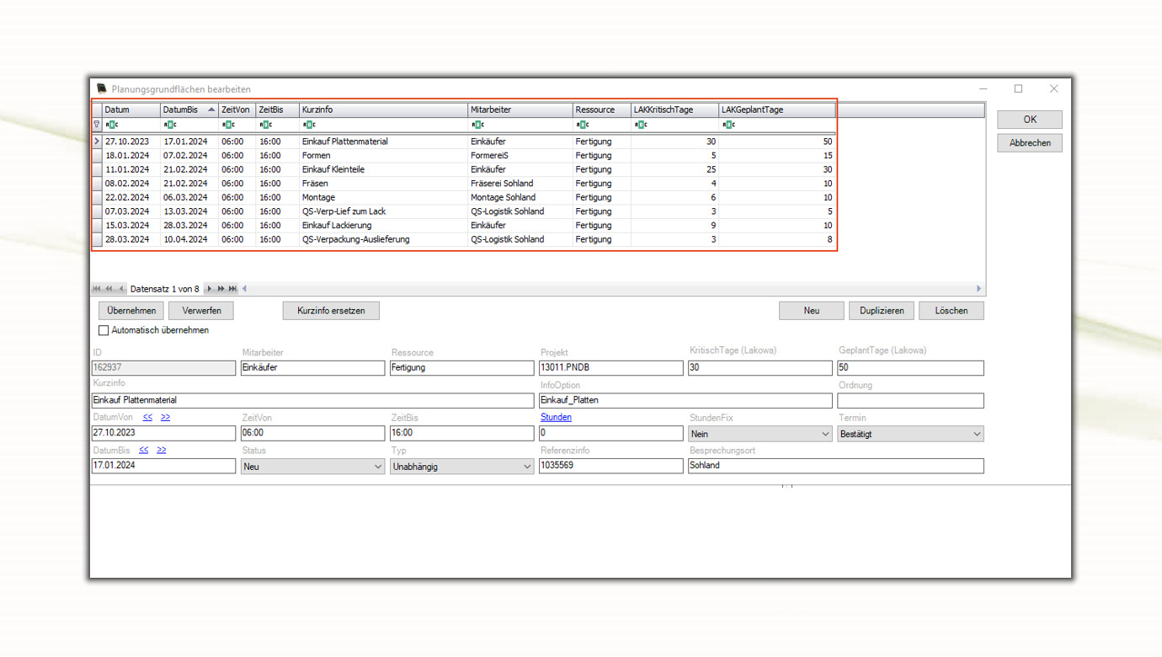Expand the Termin dropdown showing Bestätigt
The width and height of the screenshot is (1162, 657).
909,435
